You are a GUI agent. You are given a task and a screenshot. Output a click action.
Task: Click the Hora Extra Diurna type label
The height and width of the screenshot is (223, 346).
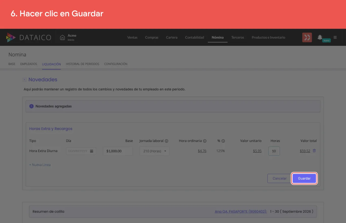pyautogui.click(x=43, y=151)
